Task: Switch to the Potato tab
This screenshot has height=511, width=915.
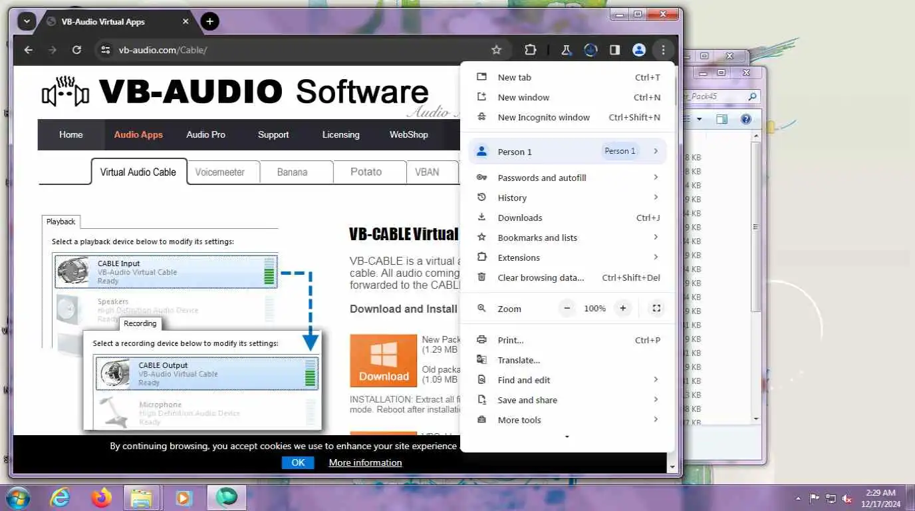Action: (x=366, y=172)
